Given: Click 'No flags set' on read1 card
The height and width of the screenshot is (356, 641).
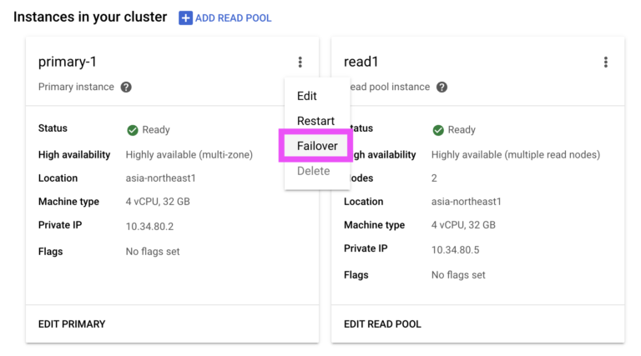Looking at the screenshot, I should [458, 275].
